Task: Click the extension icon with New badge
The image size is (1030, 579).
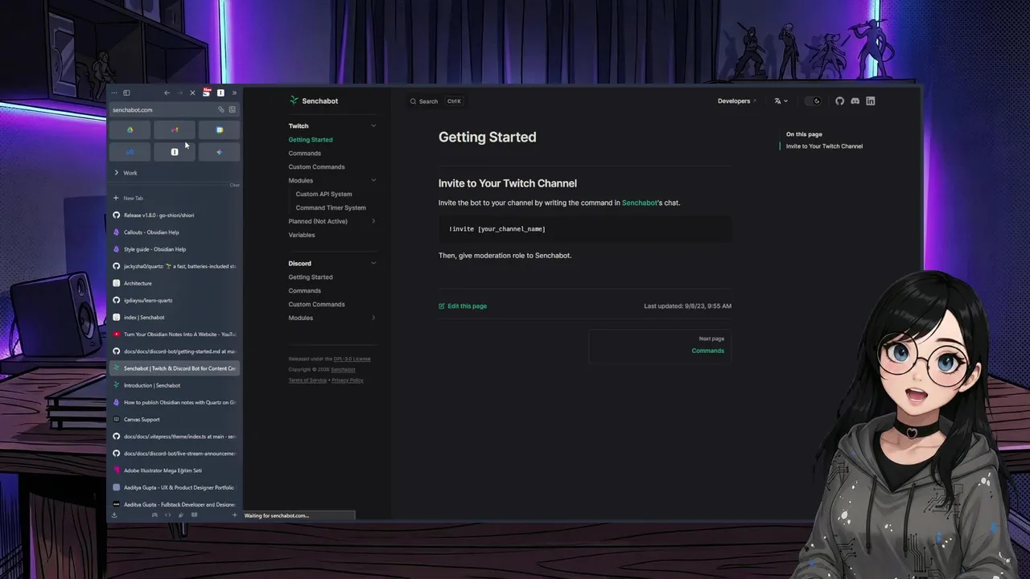Action: 206,92
